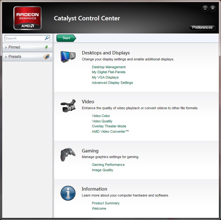Click the video camera icon
This screenshot has width=221, height=220.
coord(68,106)
